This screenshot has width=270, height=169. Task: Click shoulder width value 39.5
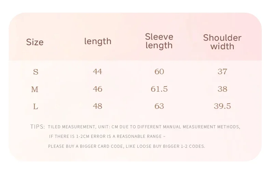pyautogui.click(x=222, y=106)
